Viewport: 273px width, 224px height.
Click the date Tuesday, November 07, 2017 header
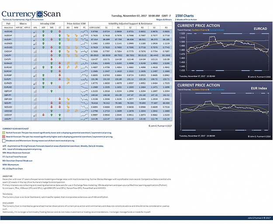click(x=129, y=16)
